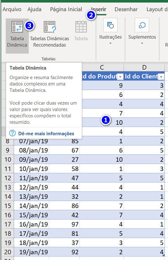Open the Ilustrações group icon

click(111, 25)
